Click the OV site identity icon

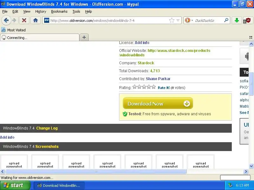click(47, 20)
